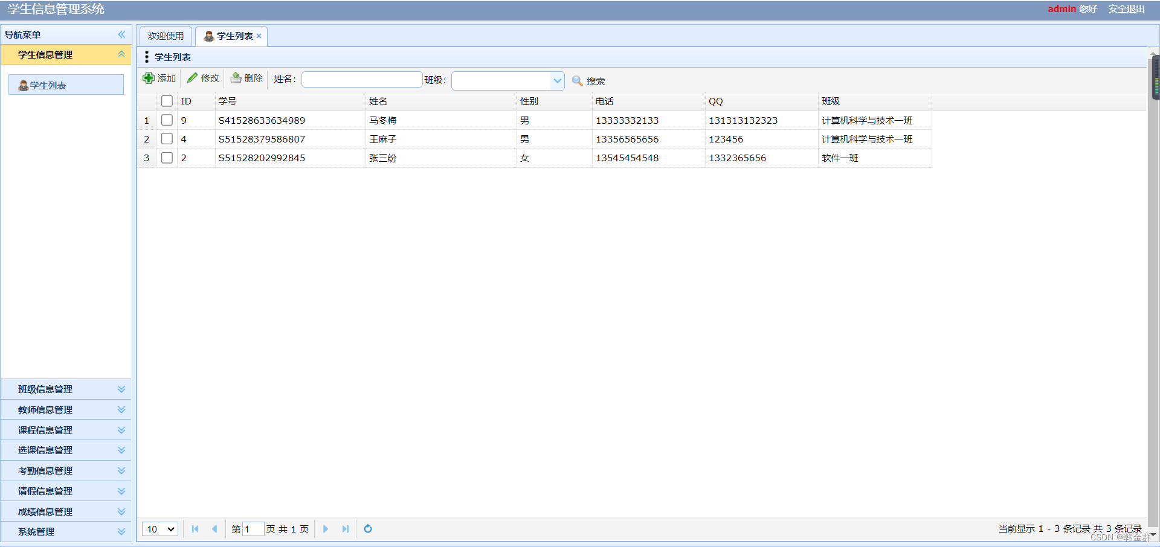
Task: Click the 删除 delete icon
Action: point(236,78)
